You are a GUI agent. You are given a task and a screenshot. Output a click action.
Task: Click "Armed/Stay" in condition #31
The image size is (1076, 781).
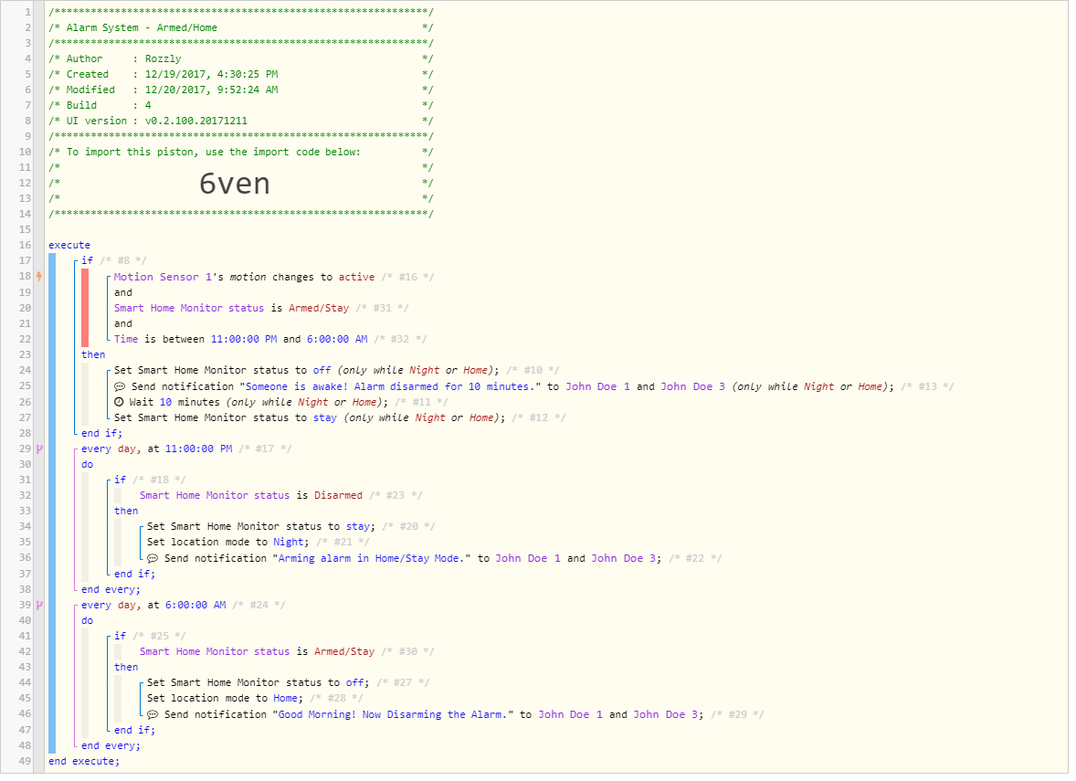pyautogui.click(x=319, y=308)
